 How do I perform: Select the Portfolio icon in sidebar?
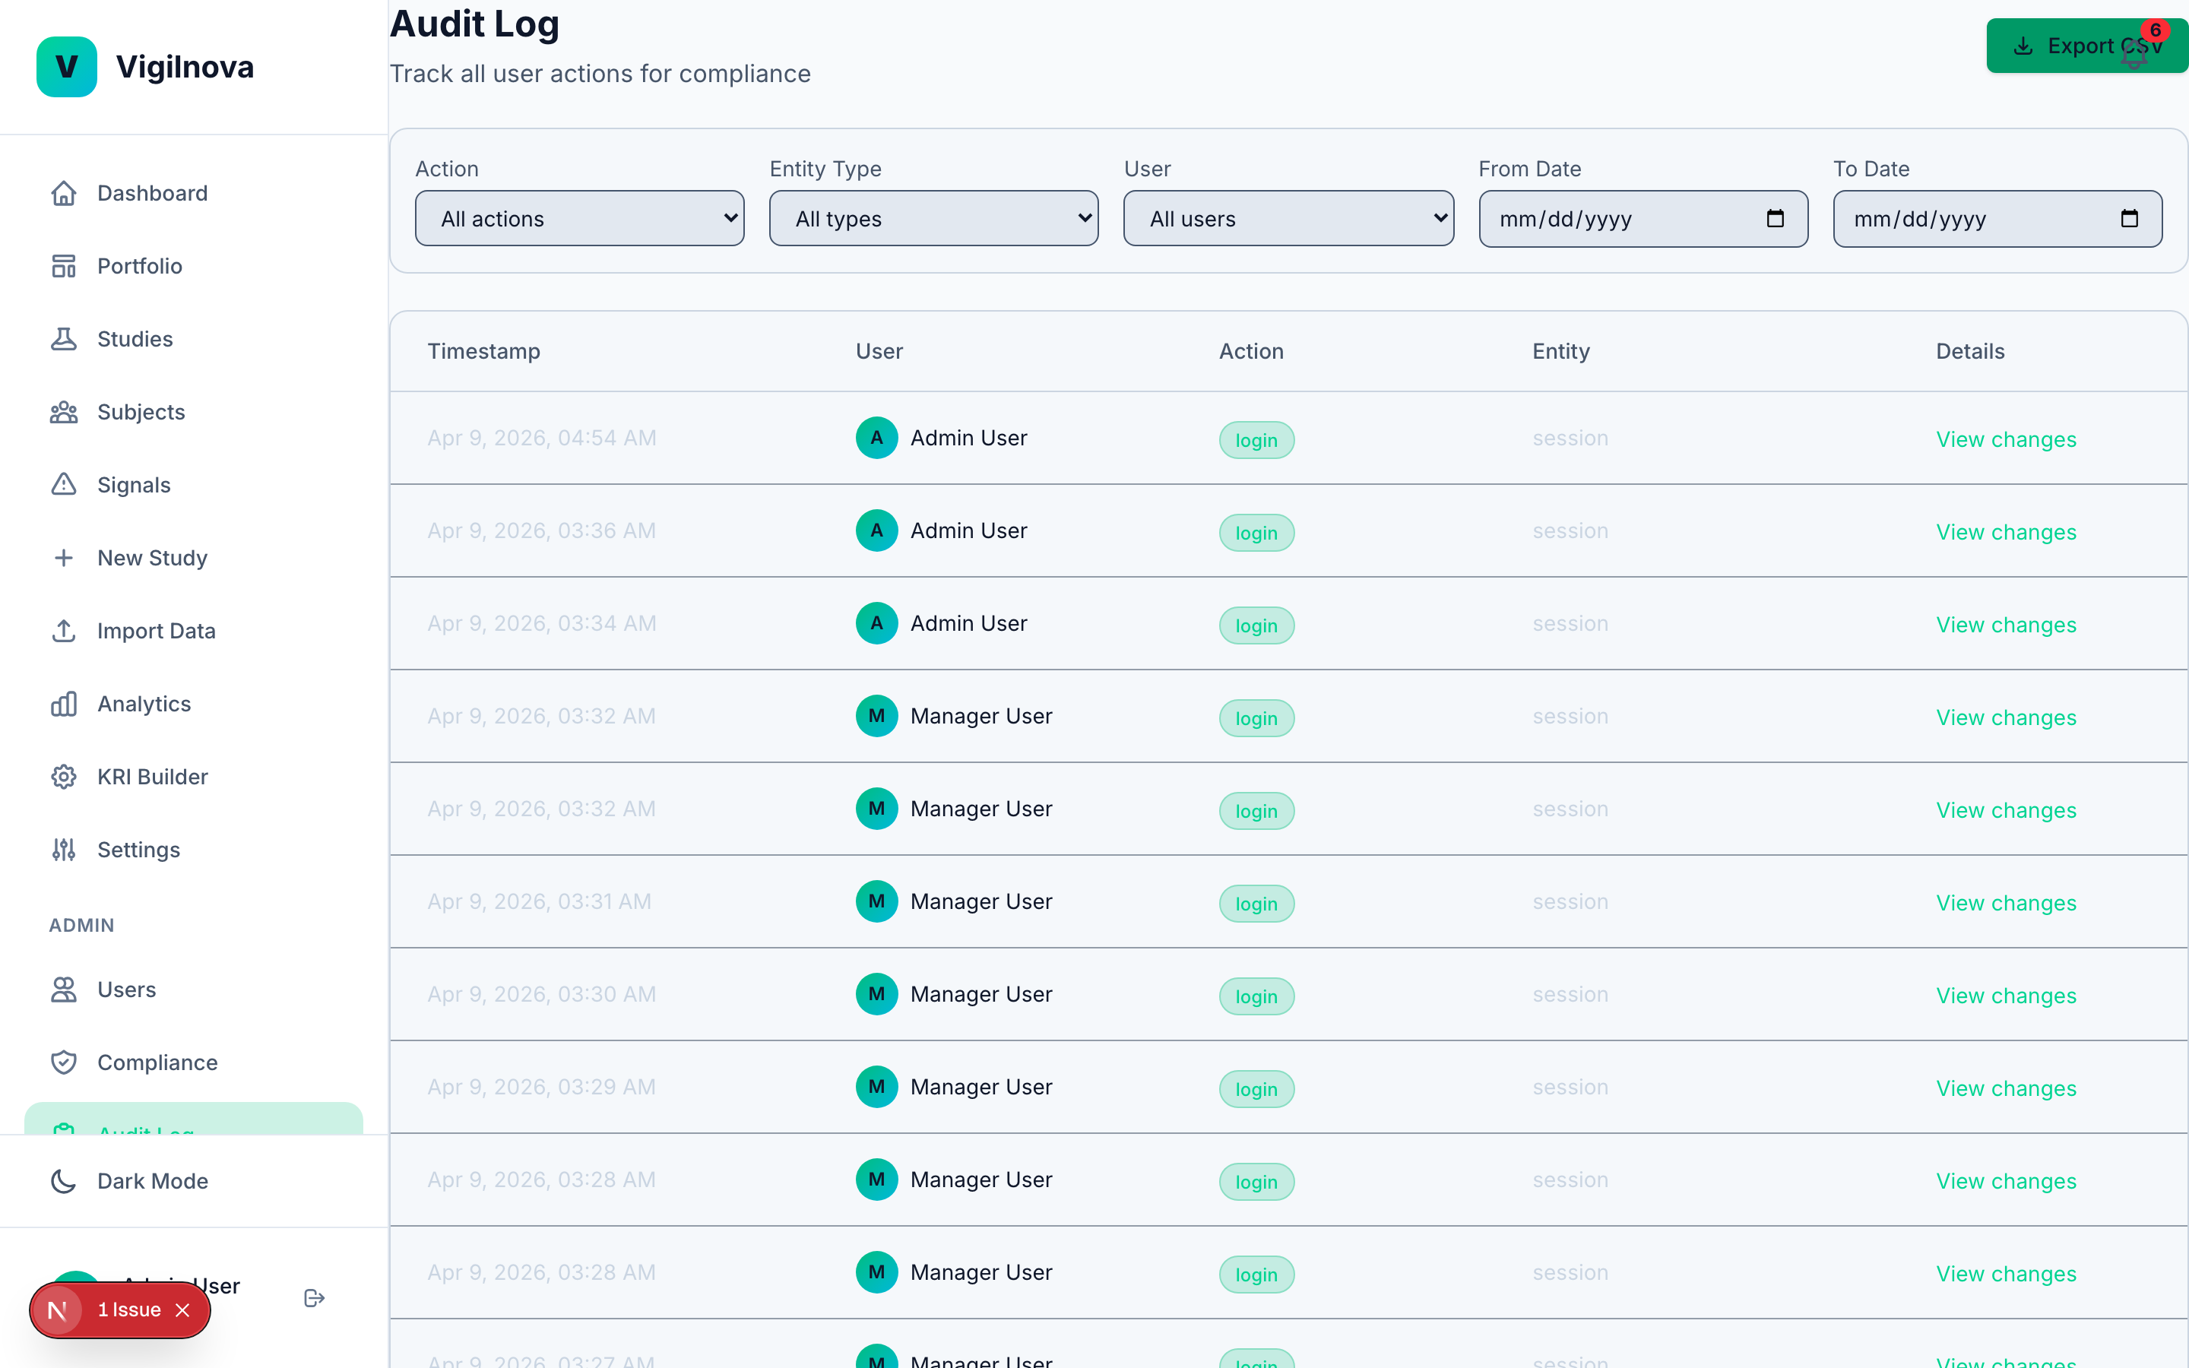[63, 265]
